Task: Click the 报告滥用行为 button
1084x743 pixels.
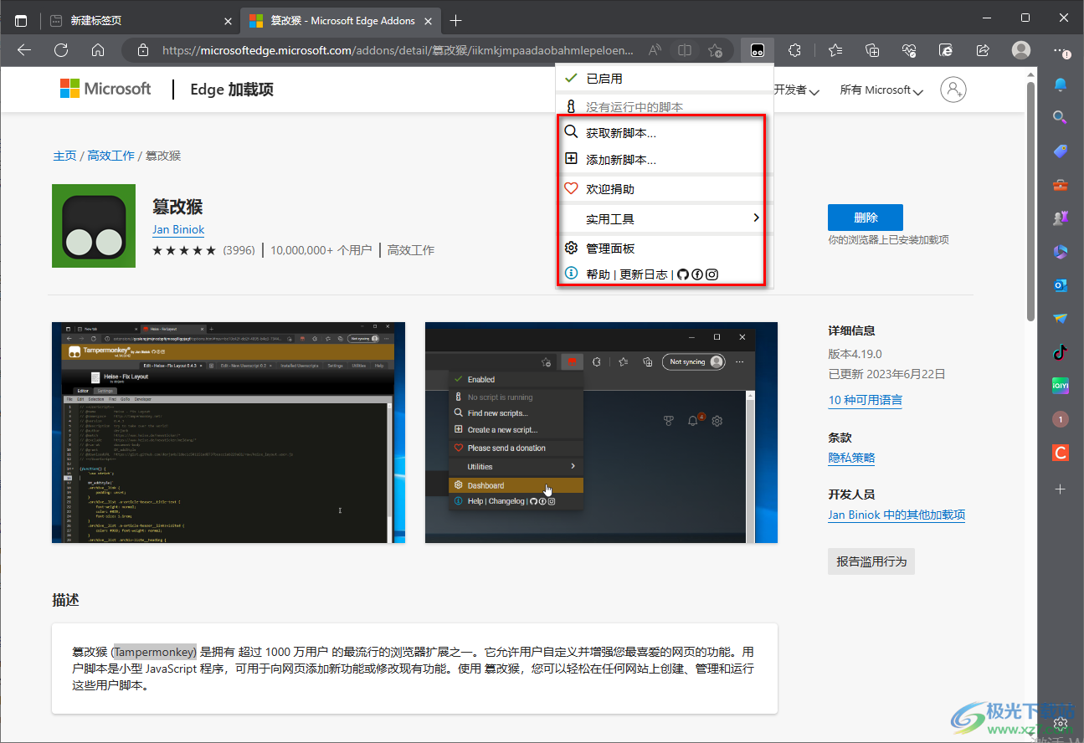Action: (x=871, y=561)
